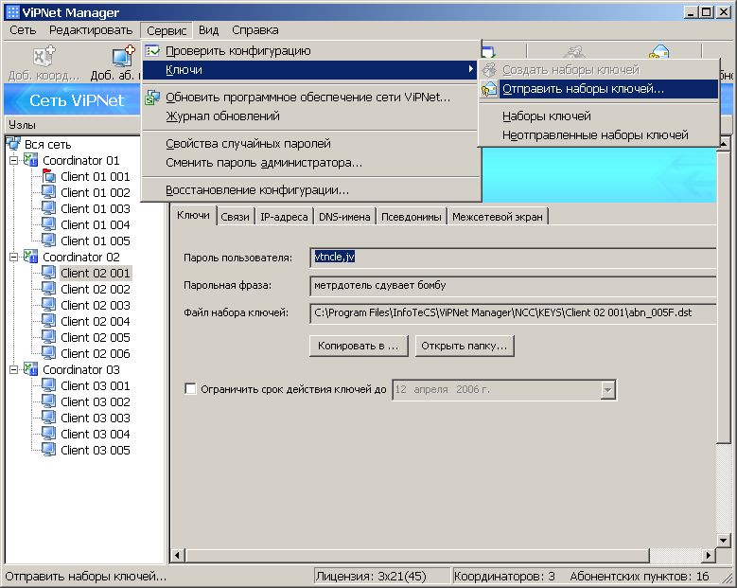Open the Вид menu
This screenshot has height=588, width=737.
208,30
